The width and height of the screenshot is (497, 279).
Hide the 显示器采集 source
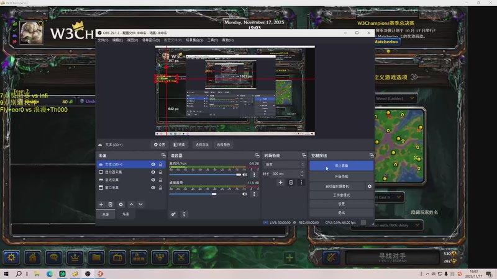point(153,172)
